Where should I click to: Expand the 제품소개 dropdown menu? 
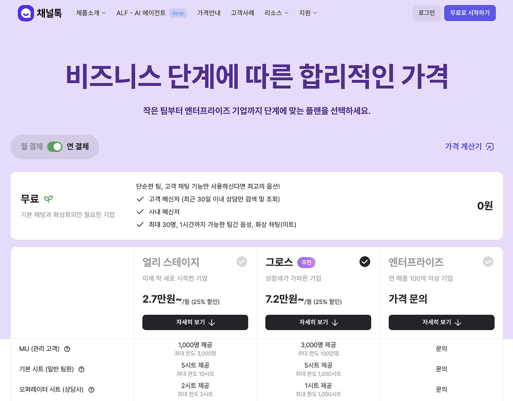click(x=91, y=12)
